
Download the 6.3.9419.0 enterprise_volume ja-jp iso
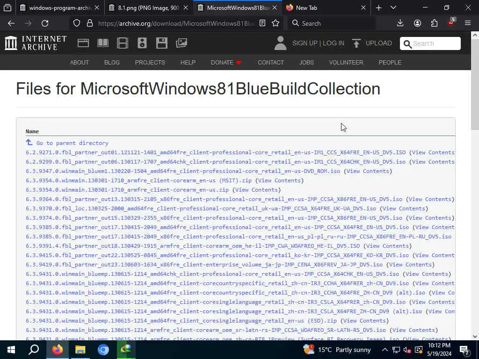tap(204, 265)
